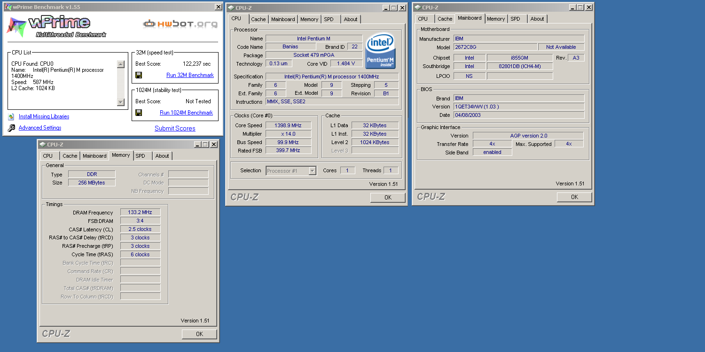Click the FSB:DRAM ratio 3:4

140,221
